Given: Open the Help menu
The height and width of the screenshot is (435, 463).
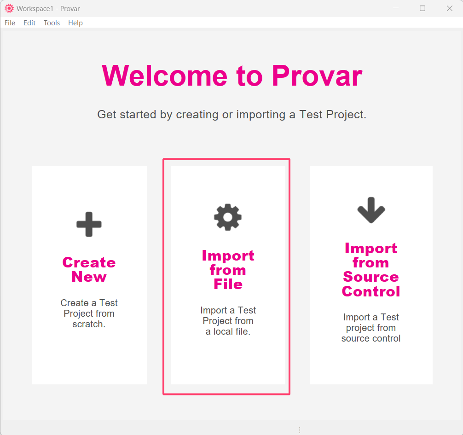Looking at the screenshot, I should (75, 23).
